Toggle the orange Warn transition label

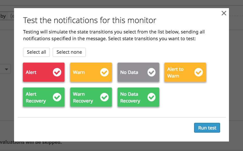coord(79,72)
